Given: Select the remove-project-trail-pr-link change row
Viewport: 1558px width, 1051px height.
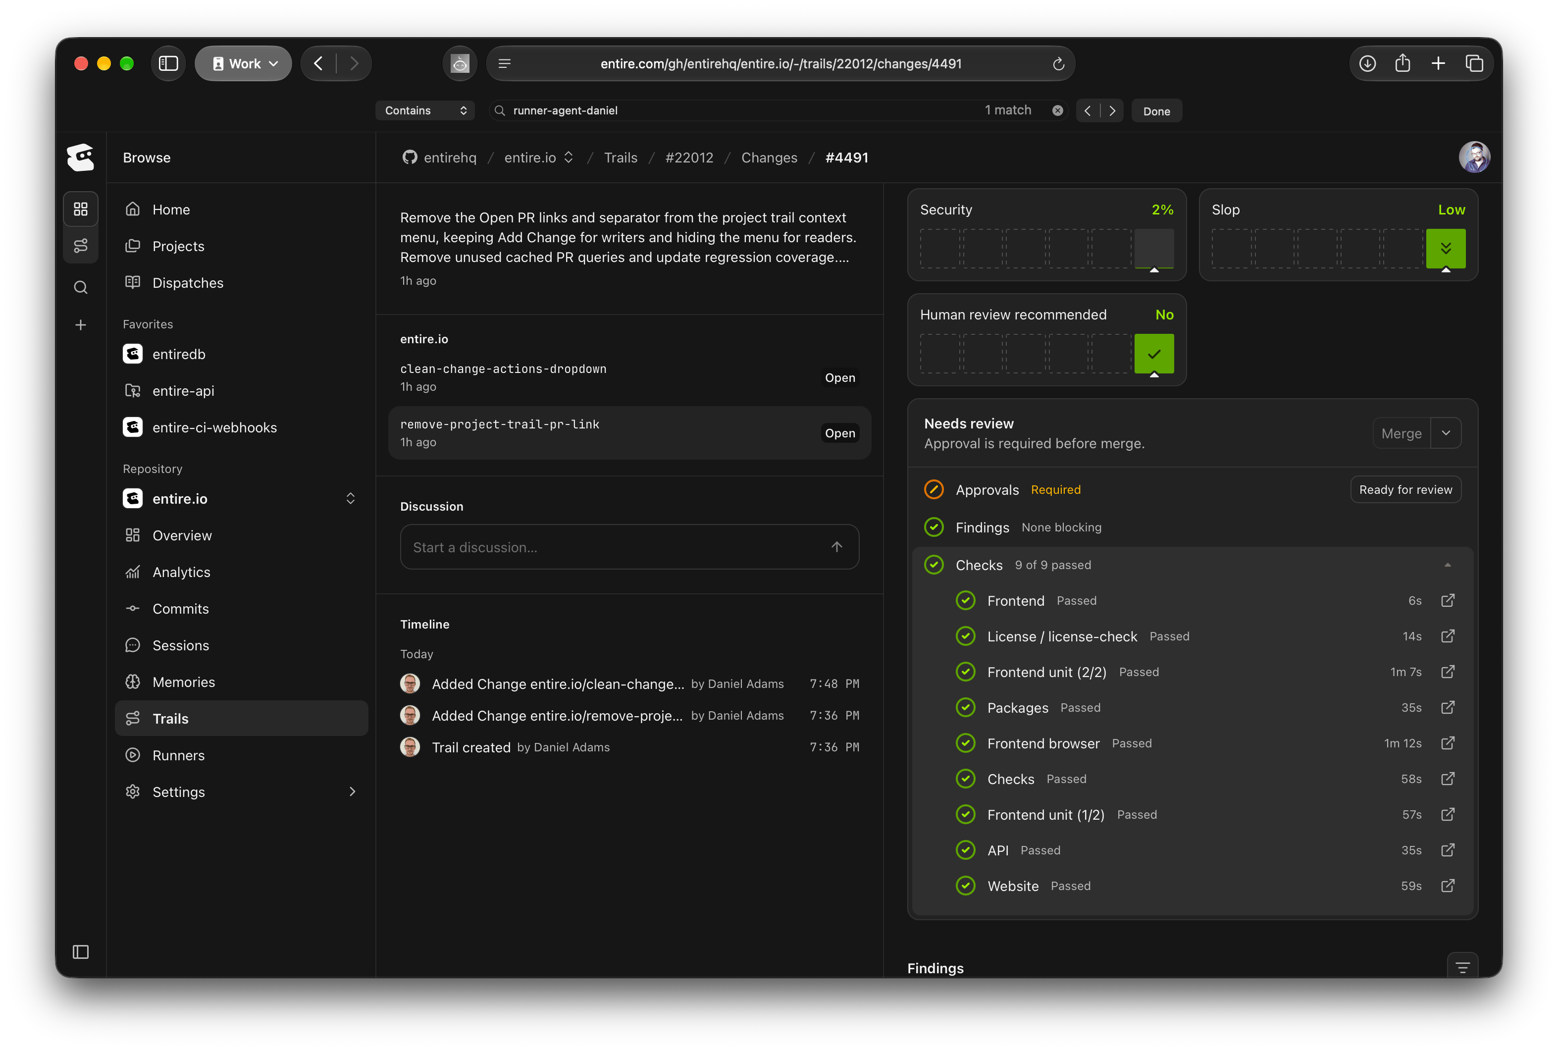Looking at the screenshot, I should (x=629, y=433).
